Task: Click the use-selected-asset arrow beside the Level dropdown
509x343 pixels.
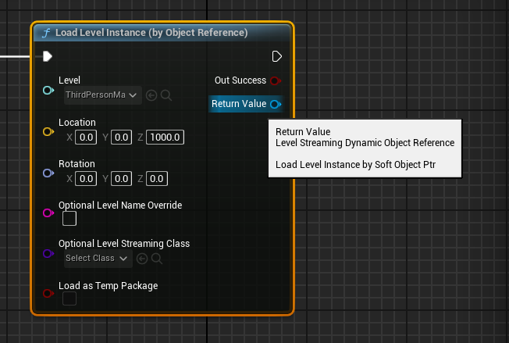Action: pos(151,95)
